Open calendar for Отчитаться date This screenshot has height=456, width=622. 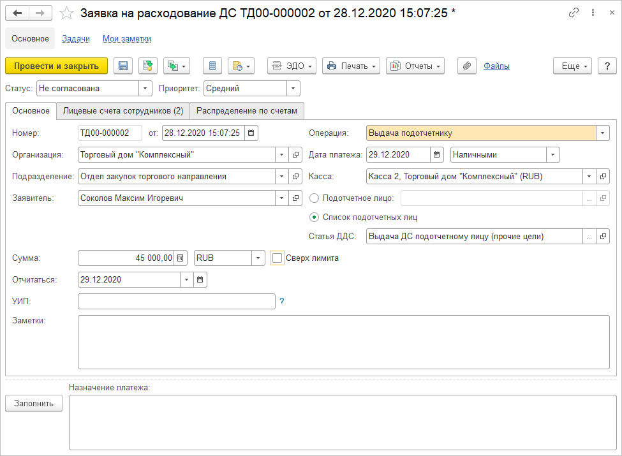(x=200, y=280)
